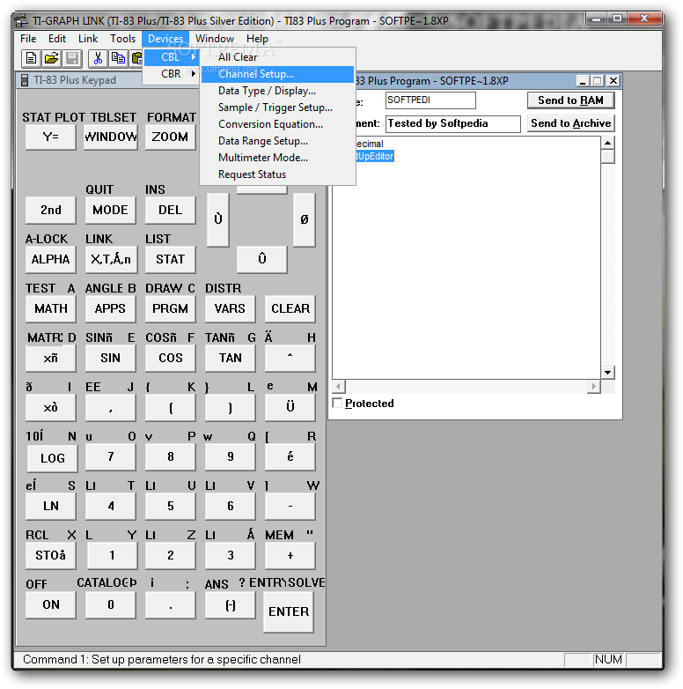Click the ALPHA keypad button
This screenshot has height=689, width=683.
click(50, 259)
